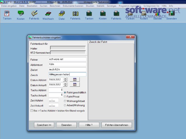Click the Datum Ankunft date field
This screenshot has width=186, height=139.
click(56, 85)
